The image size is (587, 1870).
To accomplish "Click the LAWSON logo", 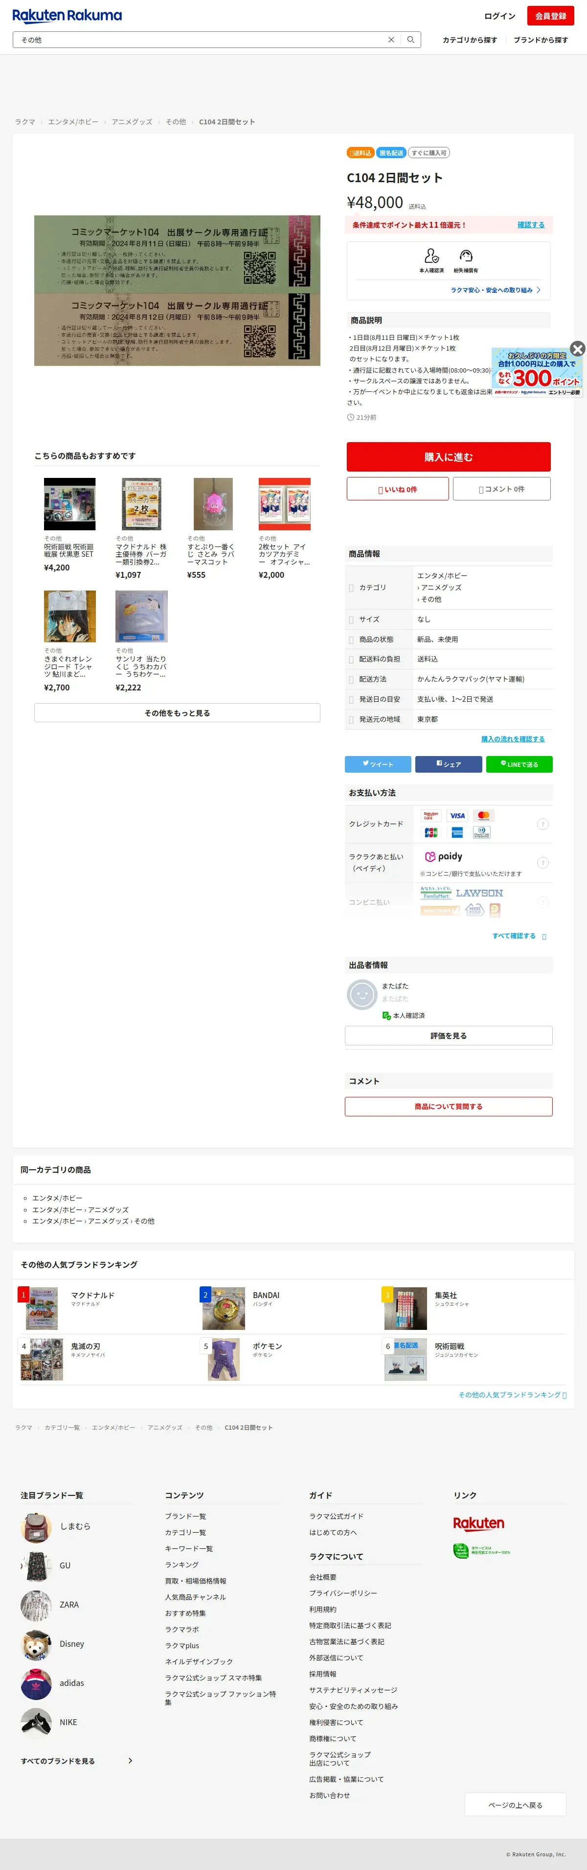I will (479, 893).
